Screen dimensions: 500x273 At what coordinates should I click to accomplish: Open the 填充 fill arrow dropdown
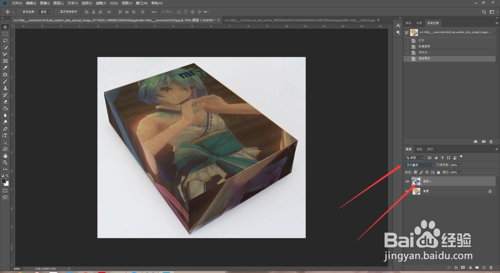pyautogui.click(x=460, y=172)
